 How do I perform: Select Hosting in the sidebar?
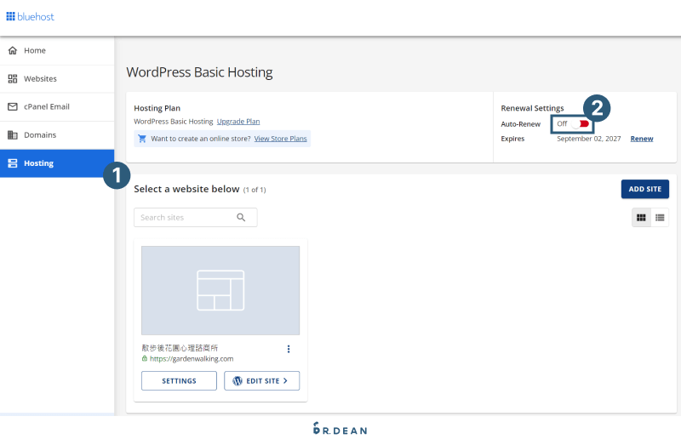point(57,163)
